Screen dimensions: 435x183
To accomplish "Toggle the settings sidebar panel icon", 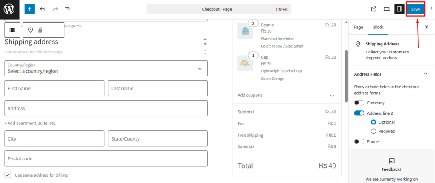I will click(x=399, y=9).
